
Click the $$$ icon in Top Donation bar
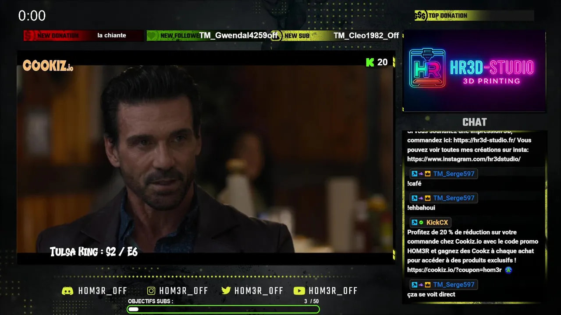(420, 16)
